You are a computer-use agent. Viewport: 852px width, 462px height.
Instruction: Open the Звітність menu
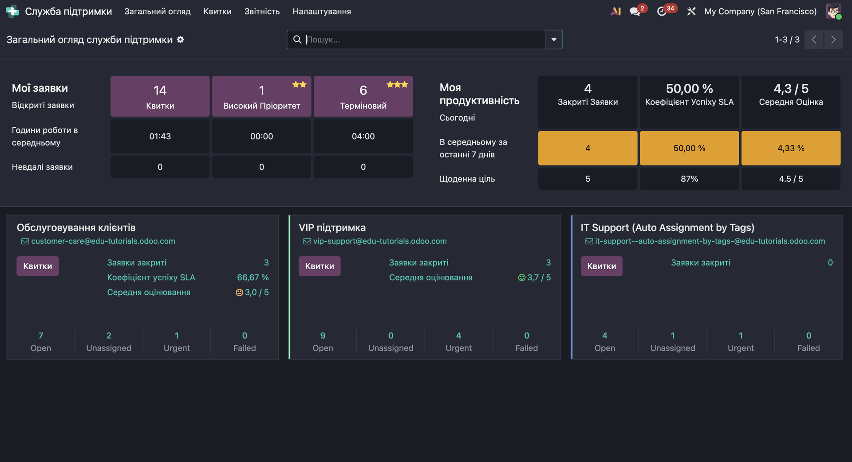click(262, 12)
